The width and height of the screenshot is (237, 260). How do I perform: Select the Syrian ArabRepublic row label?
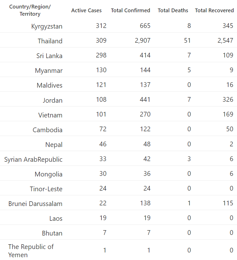[33, 159]
